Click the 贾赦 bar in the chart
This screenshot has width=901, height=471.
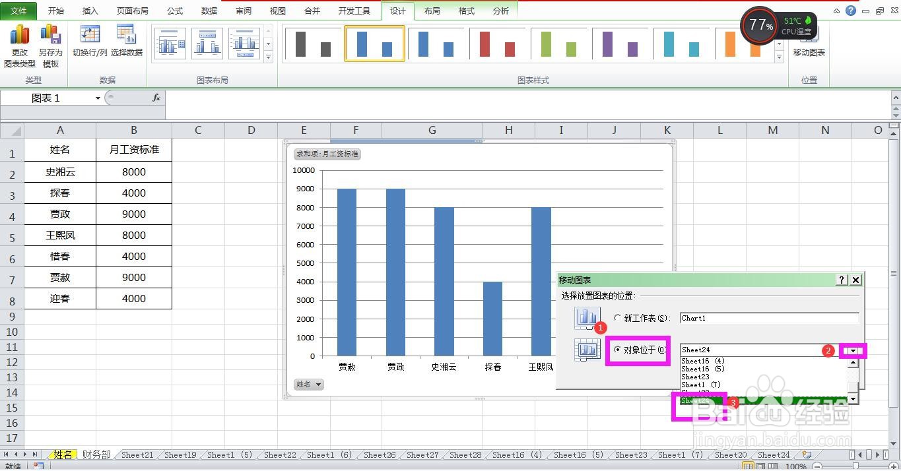coord(347,272)
